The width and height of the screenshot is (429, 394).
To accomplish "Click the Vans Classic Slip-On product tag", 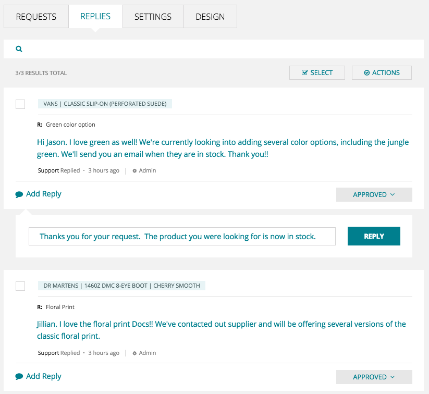I will [x=105, y=104].
